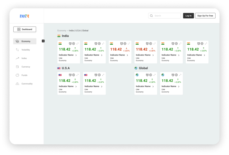Image resolution: width=229 pixels, height=155 pixels.
Task: Expand the first India card to fullscreen
Action: 77,44
